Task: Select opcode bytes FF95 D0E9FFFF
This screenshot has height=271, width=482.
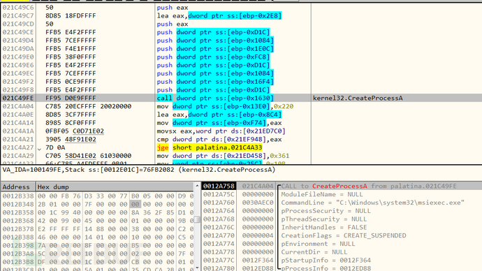Action: pyautogui.click(x=71, y=98)
